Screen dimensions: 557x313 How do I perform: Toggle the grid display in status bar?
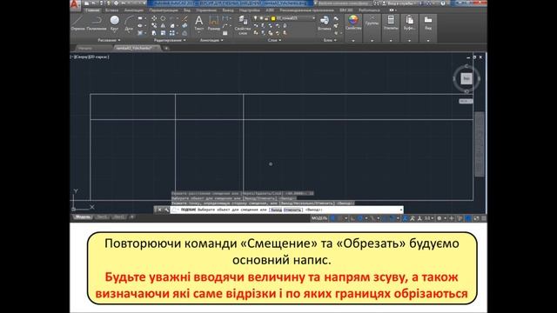coord(333,218)
